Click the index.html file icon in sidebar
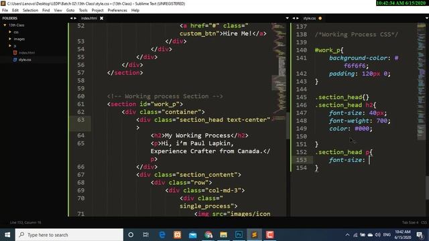 pyautogui.click(x=15, y=52)
